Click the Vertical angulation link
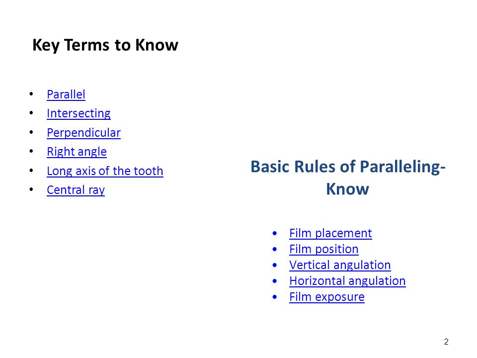Viewport: 477px width, 358px height. [340, 265]
